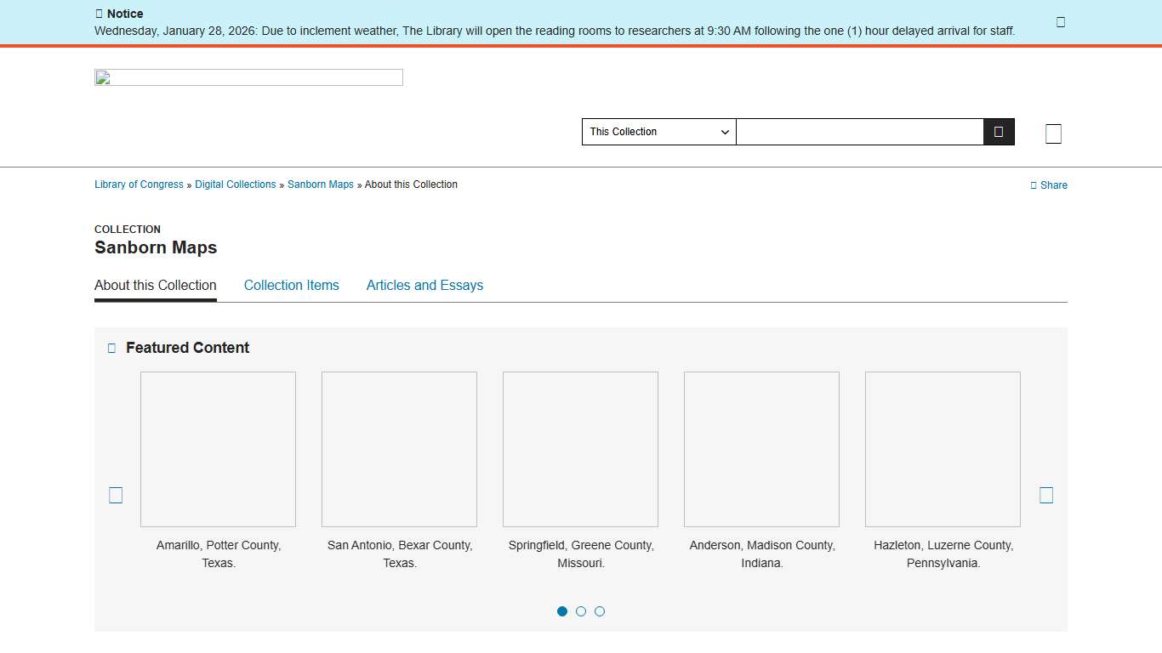Viewport: 1162px width, 653px height.
Task: Click the search submit magnifier button
Action: tap(999, 132)
